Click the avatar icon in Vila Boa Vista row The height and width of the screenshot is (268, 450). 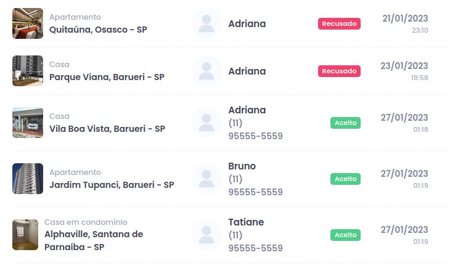207,123
